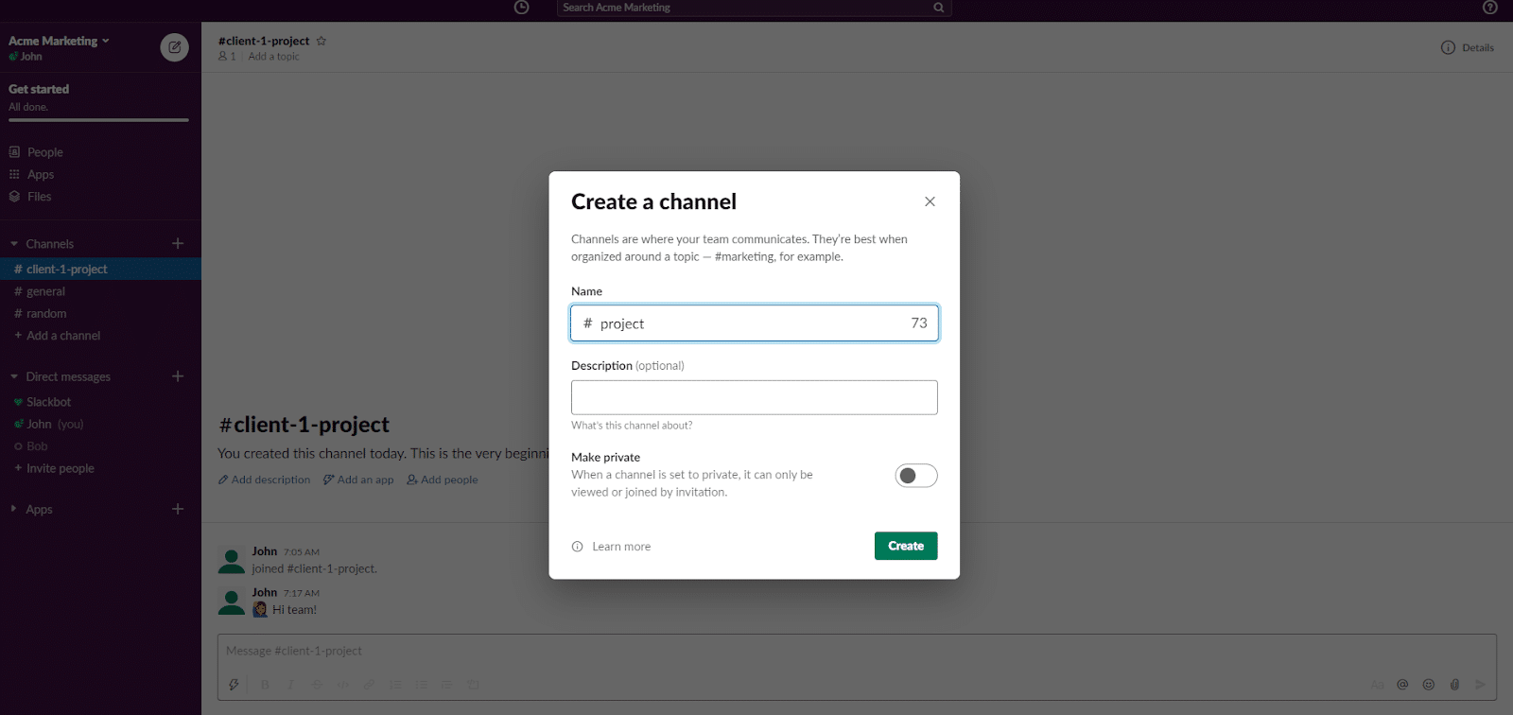Toggle the Make private switch
Image resolution: width=1513 pixels, height=715 pixels.
[x=915, y=476]
